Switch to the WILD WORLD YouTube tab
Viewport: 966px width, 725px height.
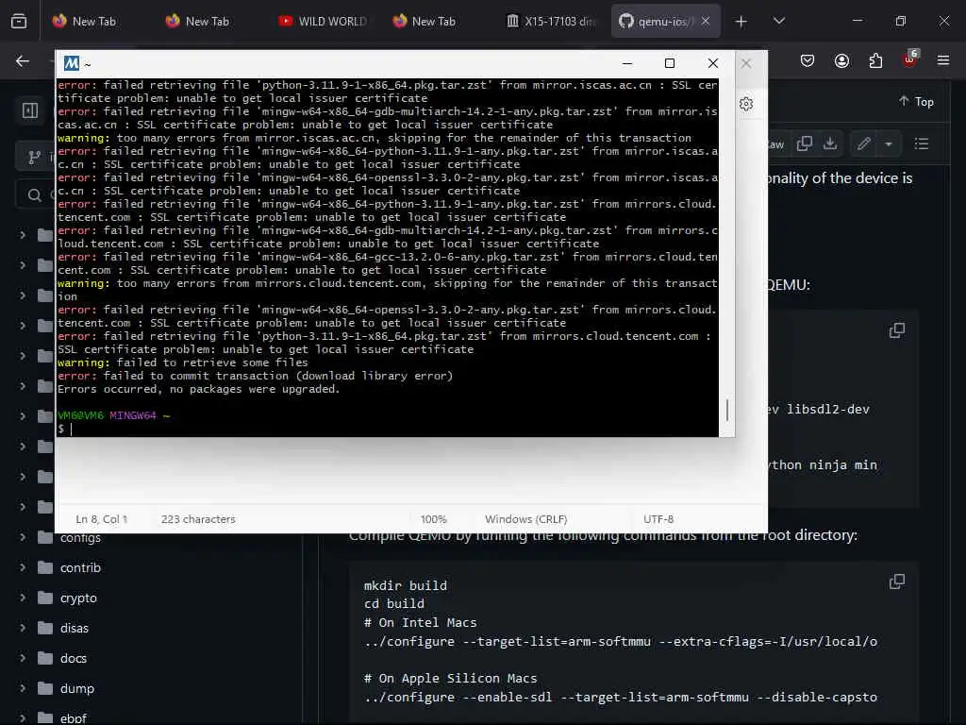(322, 21)
